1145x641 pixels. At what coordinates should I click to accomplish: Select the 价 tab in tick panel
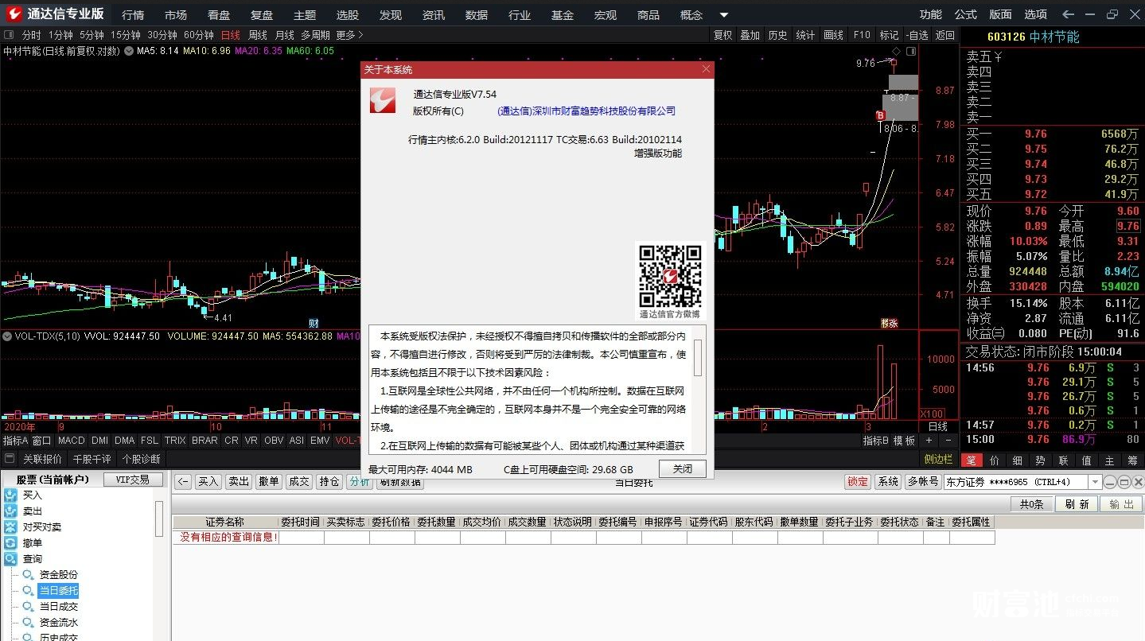click(994, 460)
